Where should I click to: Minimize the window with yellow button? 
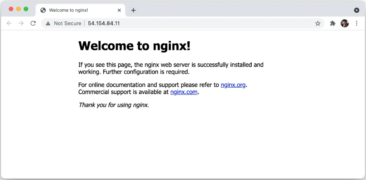point(19,9)
